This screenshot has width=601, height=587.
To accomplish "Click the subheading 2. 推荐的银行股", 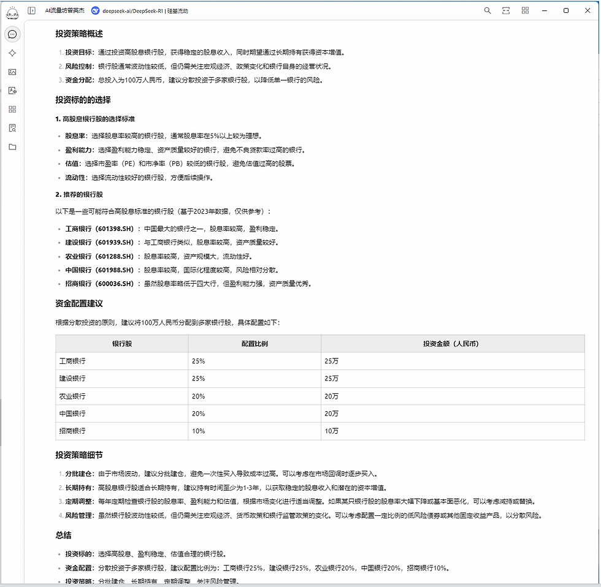I will (79, 194).
